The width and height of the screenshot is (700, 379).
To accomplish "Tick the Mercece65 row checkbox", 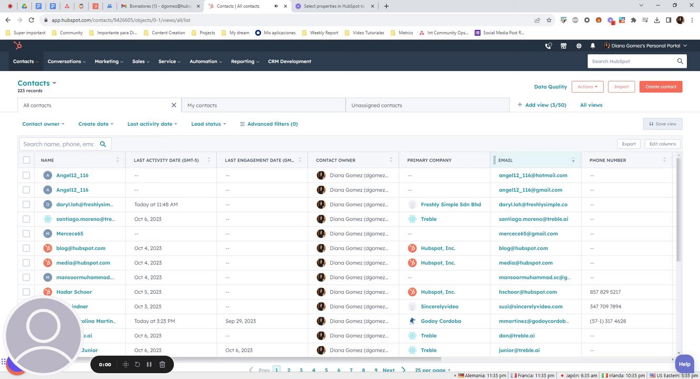I will [x=26, y=234].
